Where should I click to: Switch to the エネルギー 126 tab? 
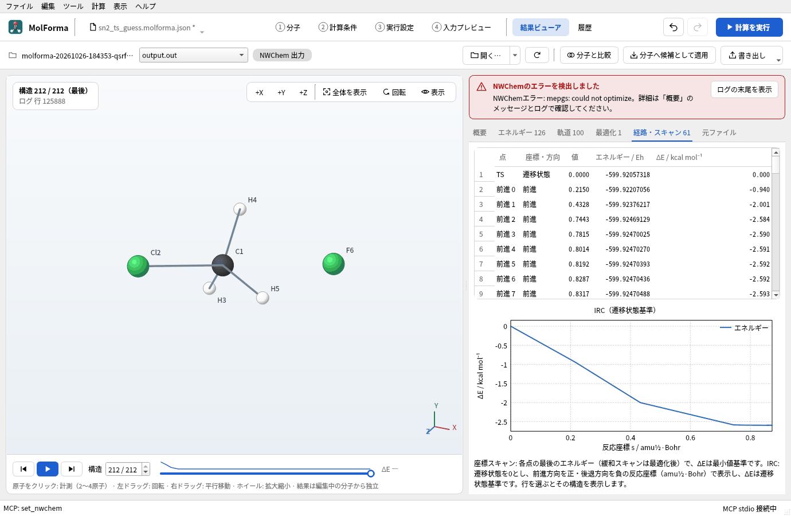click(522, 132)
